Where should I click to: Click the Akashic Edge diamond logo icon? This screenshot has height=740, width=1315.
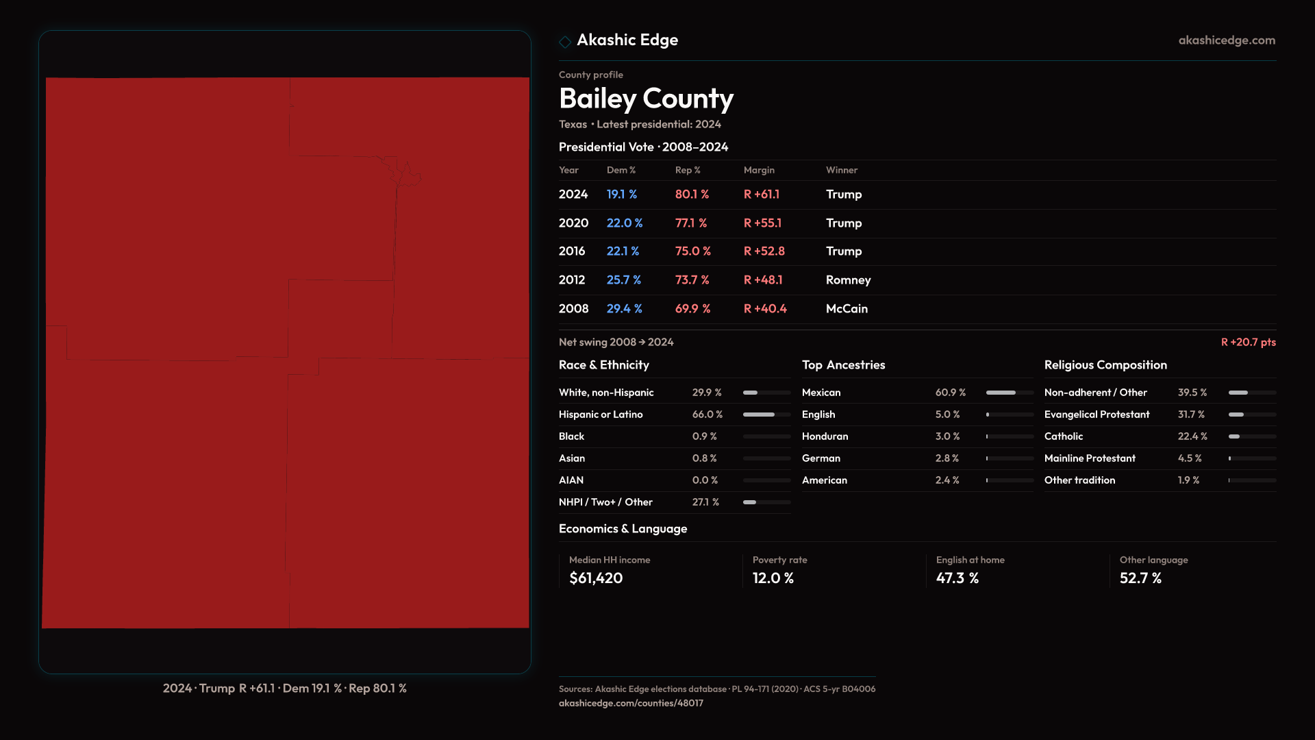coord(565,42)
